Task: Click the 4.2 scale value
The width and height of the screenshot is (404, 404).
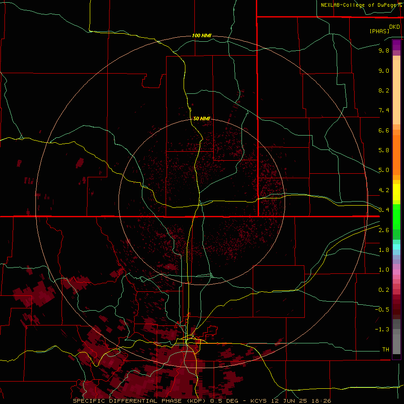Action: [x=384, y=190]
